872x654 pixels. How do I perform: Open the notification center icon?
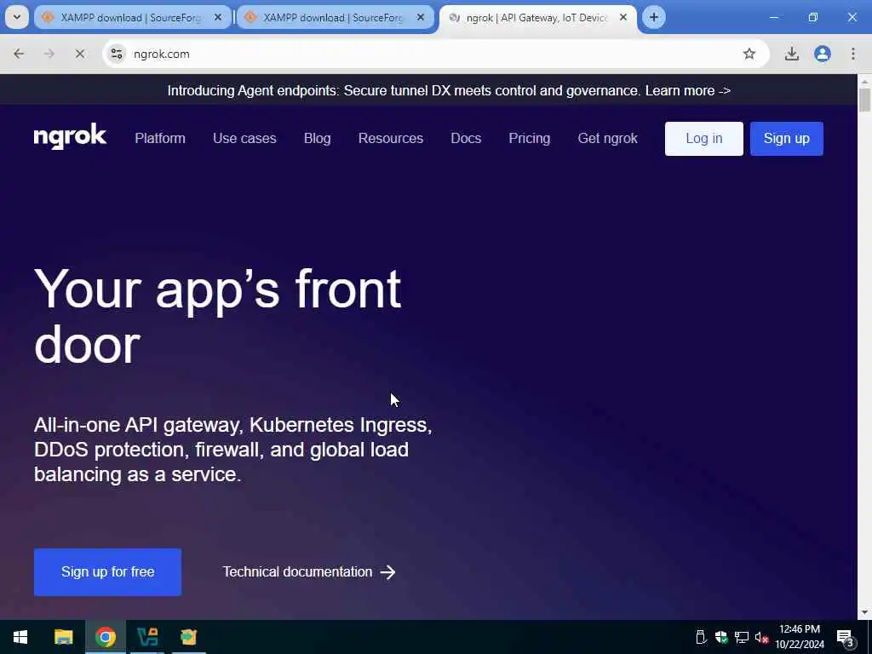tap(846, 638)
